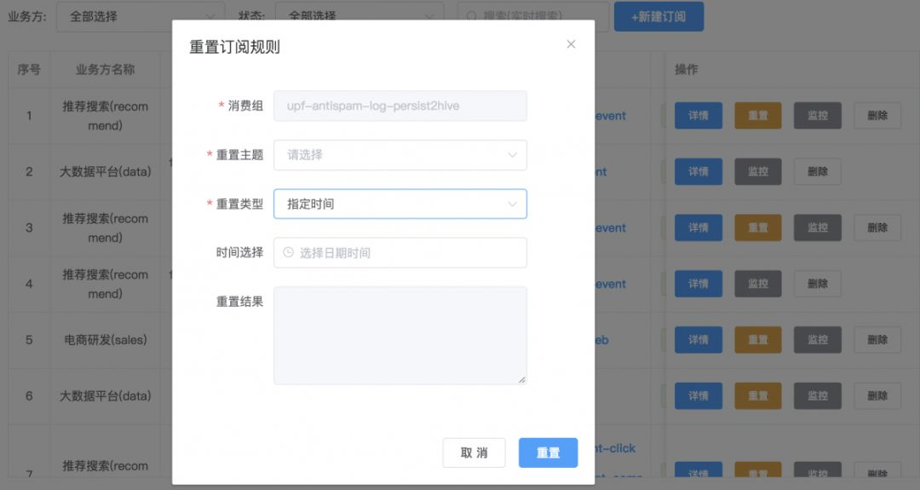Viewport: 920px width, 490px height.
Task: Click 删除 button in row 1
Action: click(877, 116)
